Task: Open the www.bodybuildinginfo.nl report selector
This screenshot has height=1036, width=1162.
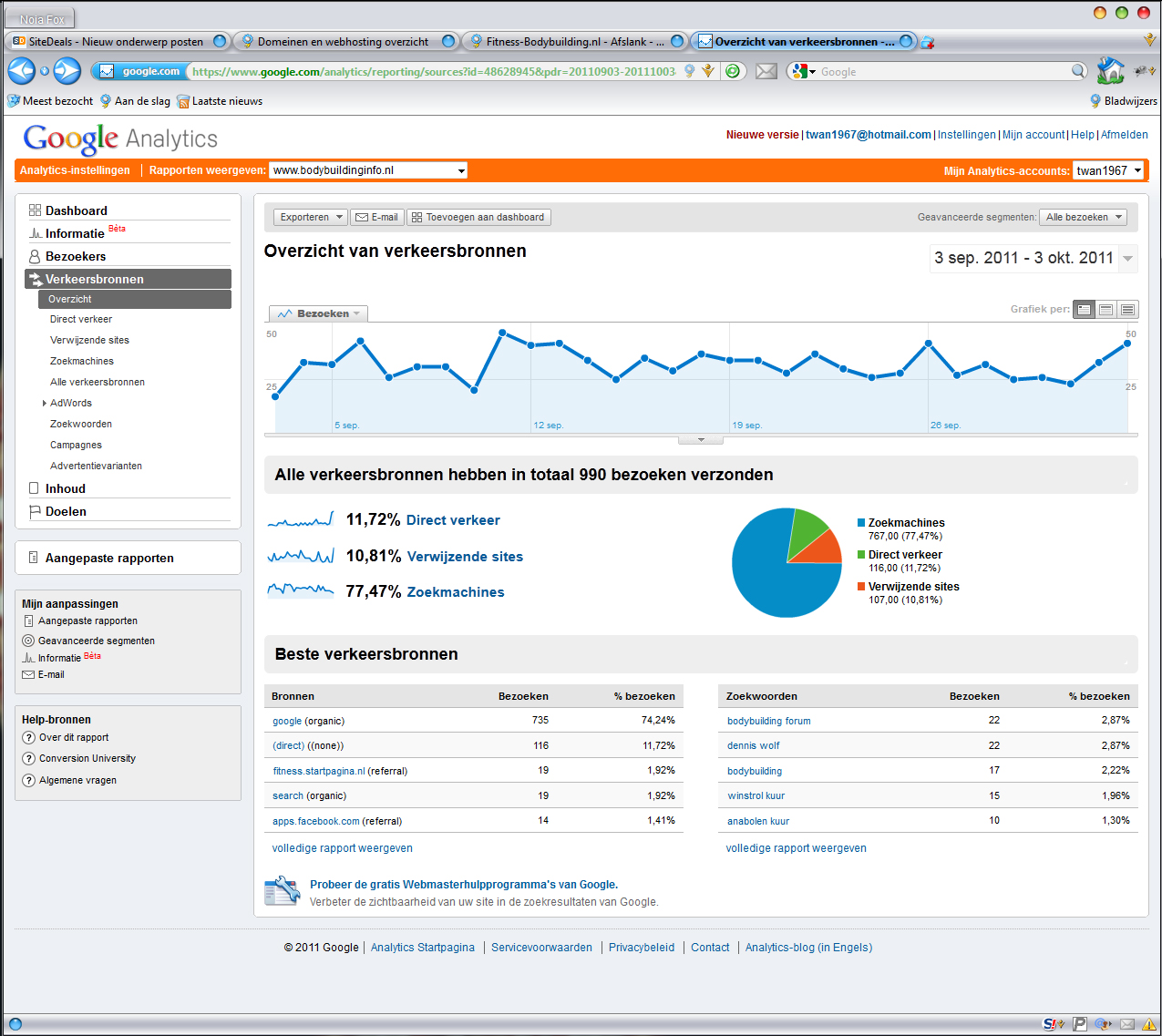Action: point(368,170)
